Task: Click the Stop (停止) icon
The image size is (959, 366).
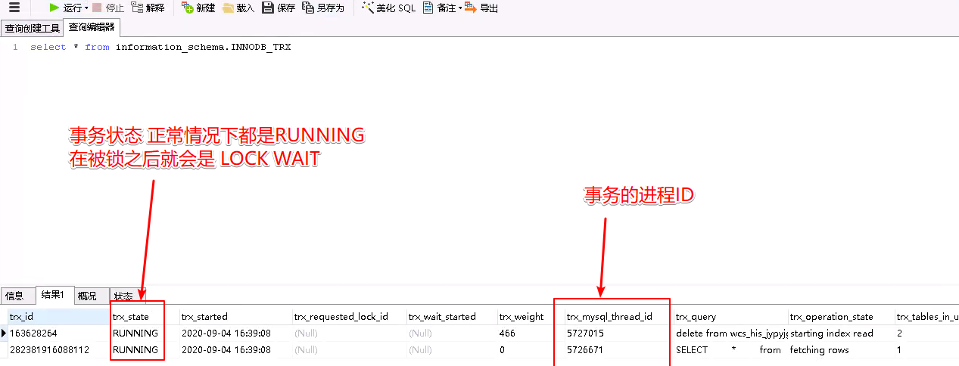Action: [x=97, y=8]
